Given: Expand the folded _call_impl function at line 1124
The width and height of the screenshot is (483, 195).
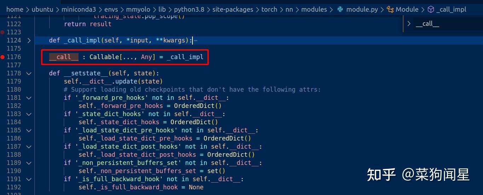Looking at the screenshot, I should 29,40.
